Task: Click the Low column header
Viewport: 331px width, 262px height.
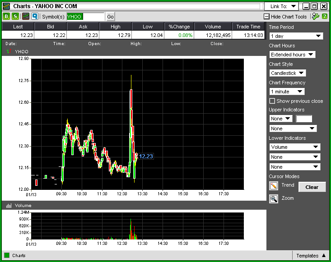Action: pyautogui.click(x=148, y=27)
